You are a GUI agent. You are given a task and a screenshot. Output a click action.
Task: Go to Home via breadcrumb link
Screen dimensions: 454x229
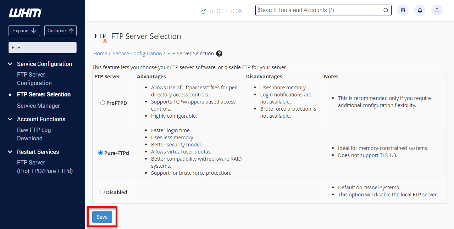click(x=100, y=53)
